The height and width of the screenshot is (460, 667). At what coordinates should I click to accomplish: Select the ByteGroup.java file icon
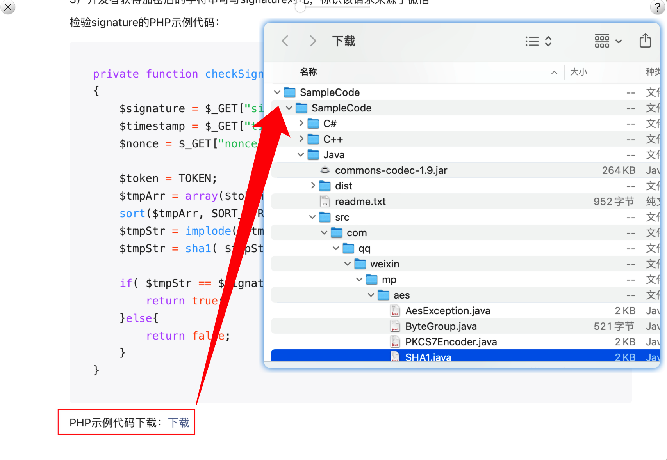(x=395, y=326)
